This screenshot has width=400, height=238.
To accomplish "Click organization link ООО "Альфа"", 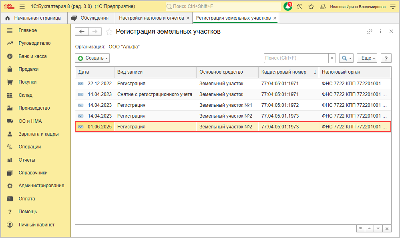I will 124,47.
